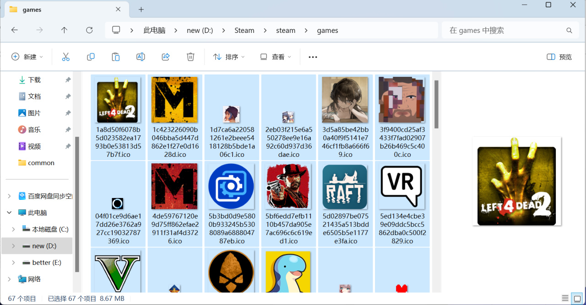This screenshot has height=305, width=586.
Task: Collapse the 此电脑 tree node
Action: point(9,213)
